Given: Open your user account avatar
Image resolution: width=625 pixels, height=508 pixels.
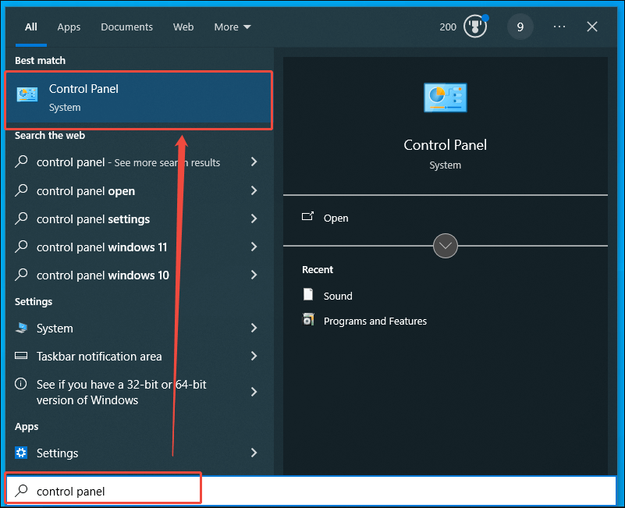Looking at the screenshot, I should pyautogui.click(x=520, y=27).
